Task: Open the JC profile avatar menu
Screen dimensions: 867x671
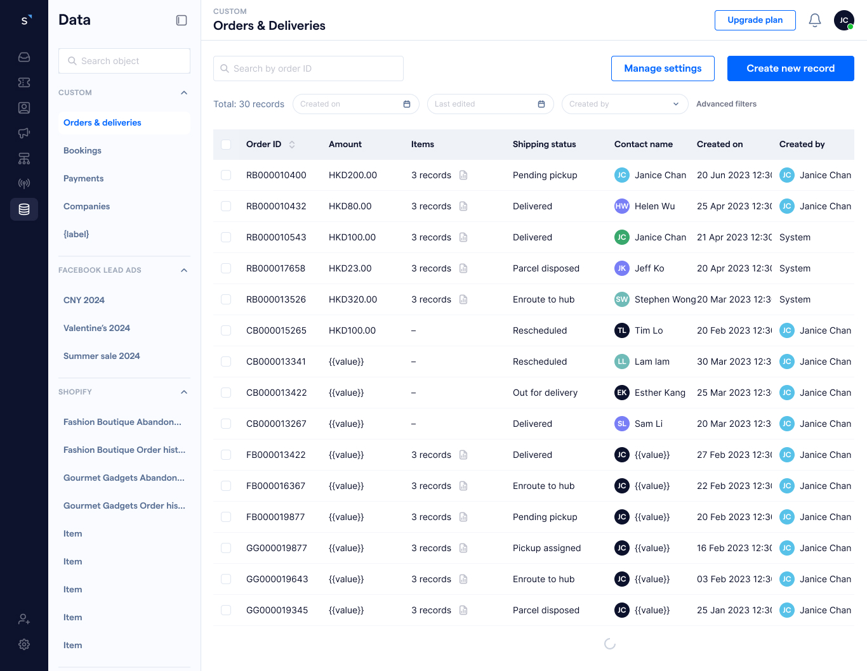Action: tap(844, 20)
